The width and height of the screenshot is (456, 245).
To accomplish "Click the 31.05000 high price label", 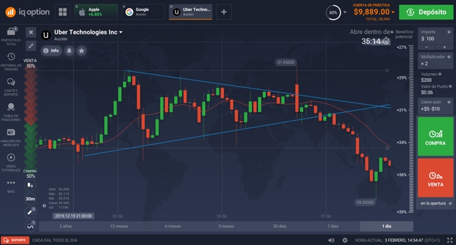I will click(x=285, y=63).
